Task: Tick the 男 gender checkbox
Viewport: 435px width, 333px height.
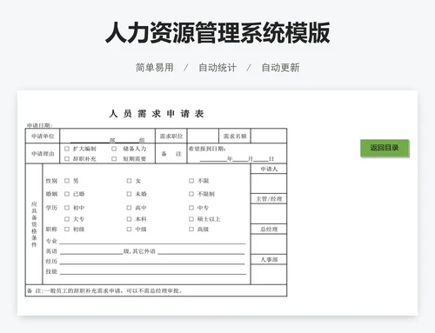Action: tap(67, 181)
